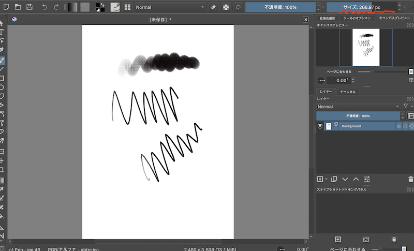This screenshot has width=414, height=251.
Task: Save the document with the floppy icon
Action: click(x=29, y=7)
